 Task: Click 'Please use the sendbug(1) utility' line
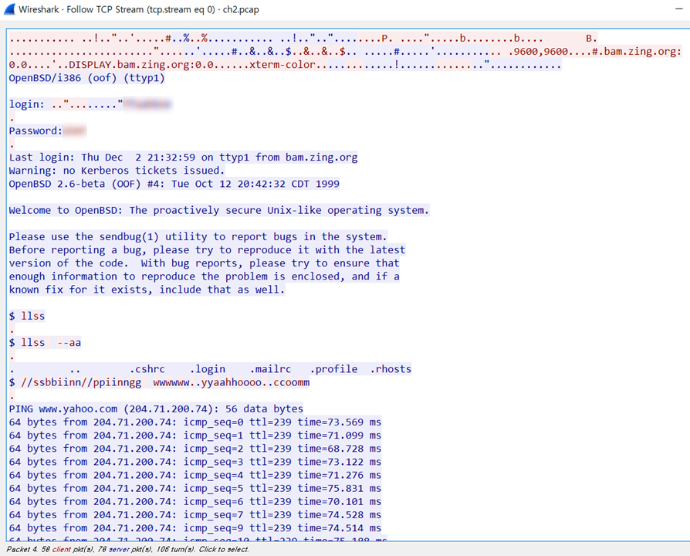click(198, 236)
